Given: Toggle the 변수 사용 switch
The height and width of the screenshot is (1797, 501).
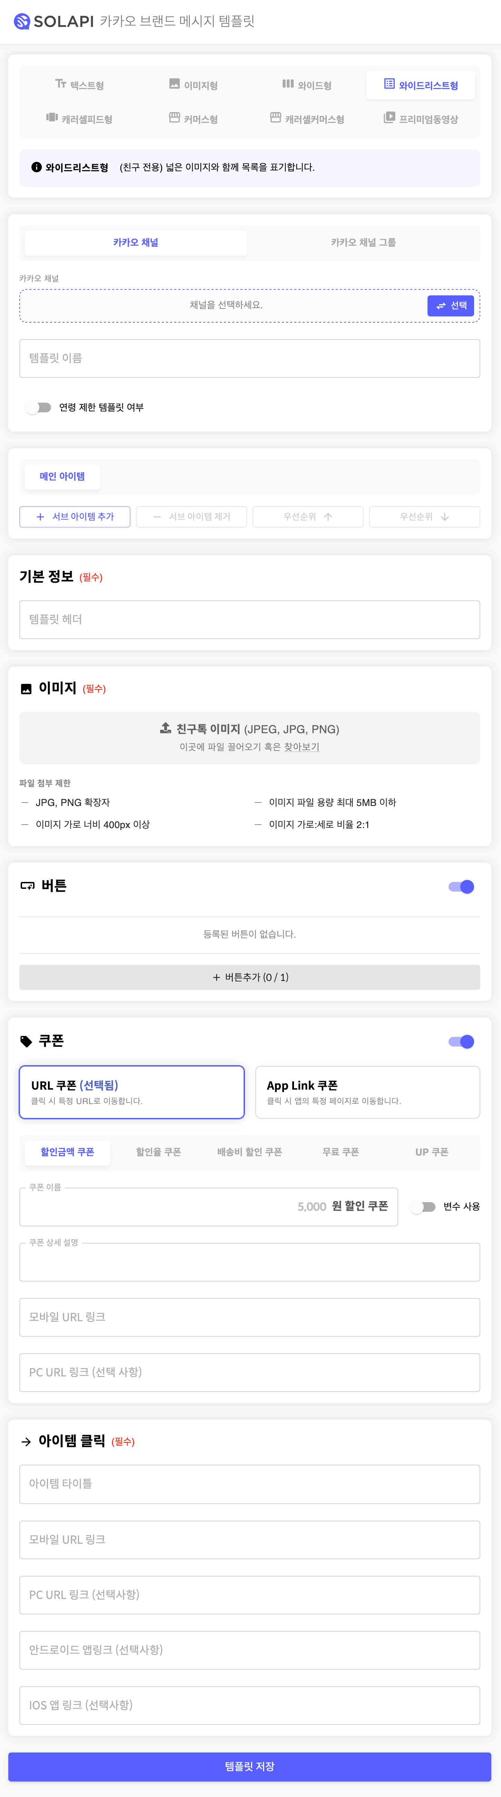Looking at the screenshot, I should (423, 1207).
